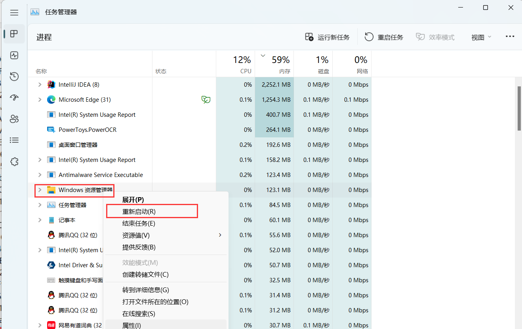
Task: Expand the Antimalware Service Executable group
Action: click(40, 175)
